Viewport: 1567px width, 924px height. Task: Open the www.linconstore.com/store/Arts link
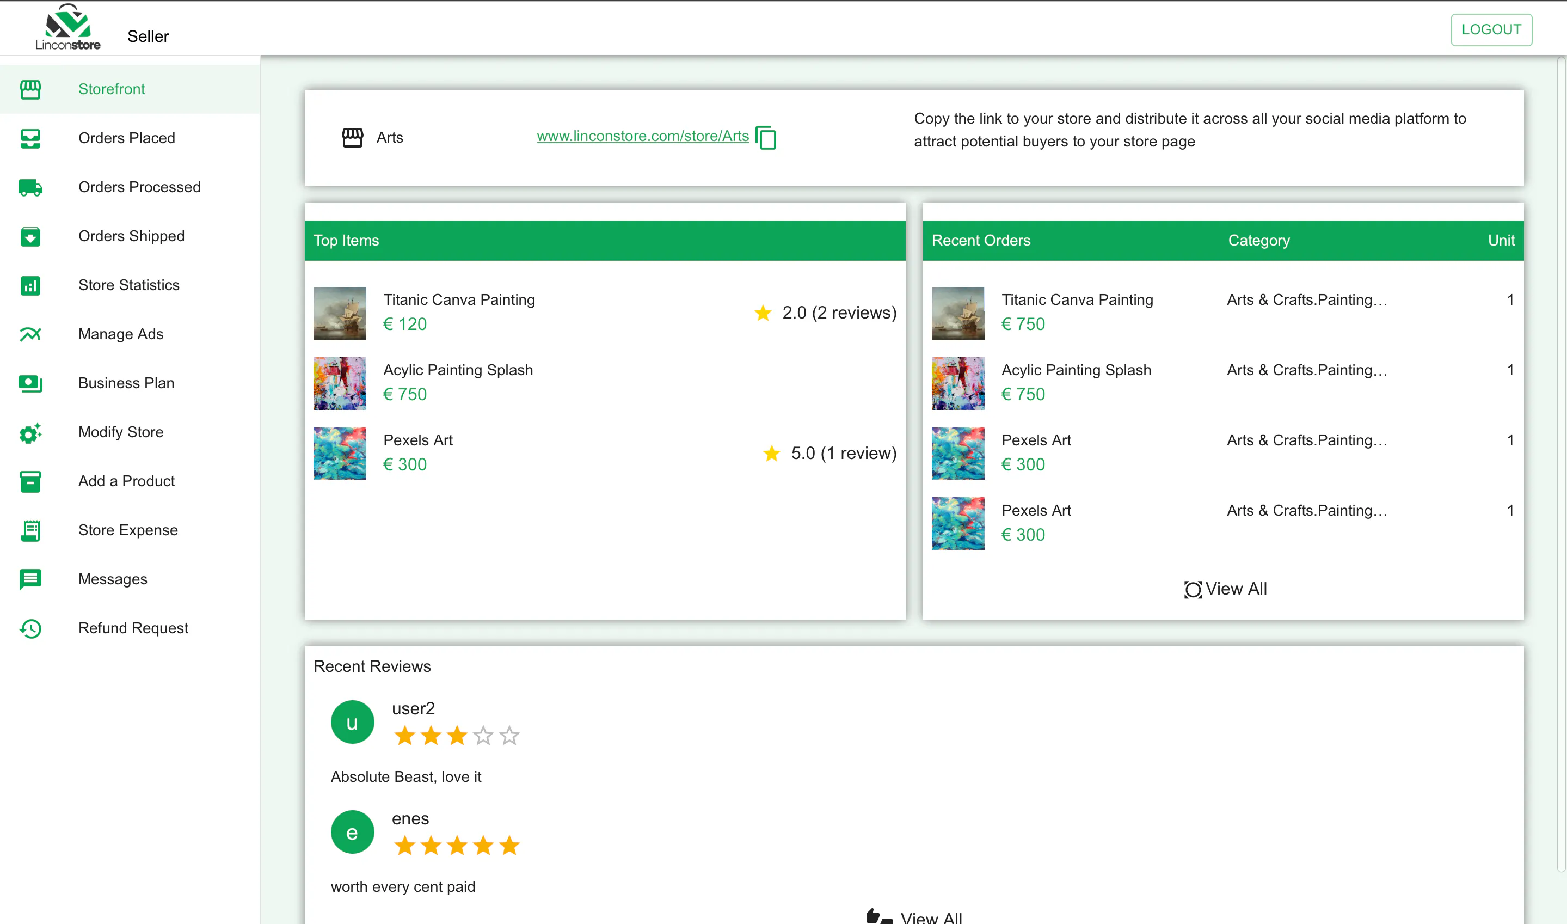pyautogui.click(x=643, y=136)
